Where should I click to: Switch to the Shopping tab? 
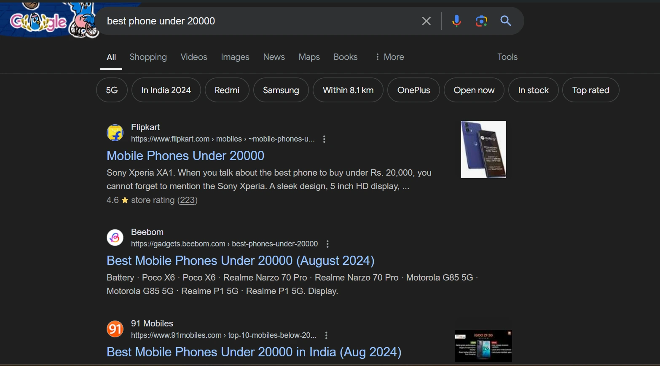pos(148,57)
